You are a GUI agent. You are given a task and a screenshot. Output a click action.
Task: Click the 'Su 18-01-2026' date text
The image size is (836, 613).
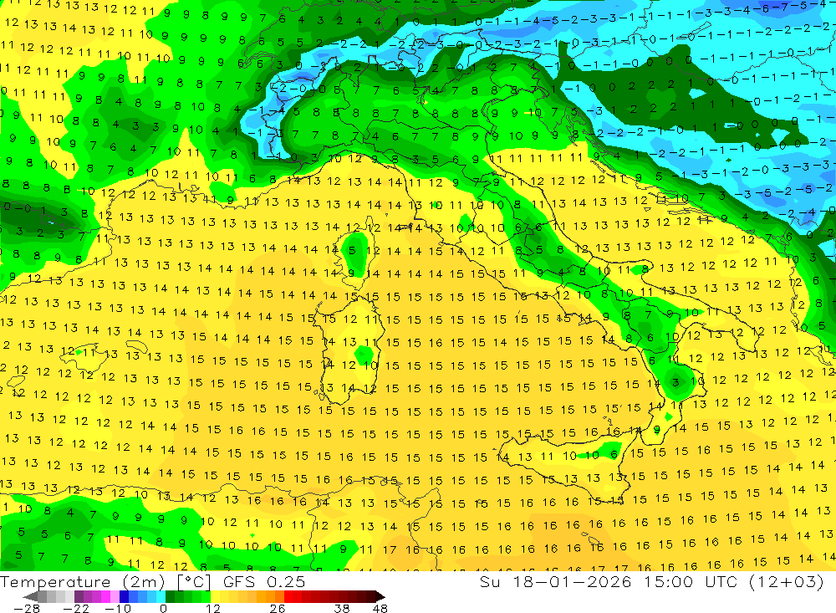(556, 581)
